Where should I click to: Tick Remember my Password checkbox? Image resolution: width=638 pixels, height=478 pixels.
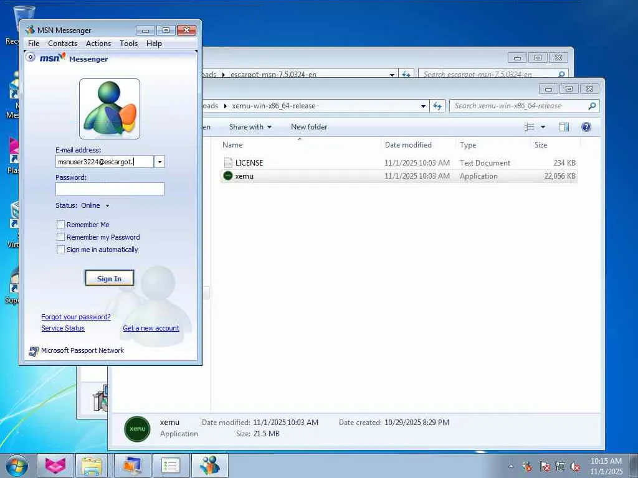(60, 237)
